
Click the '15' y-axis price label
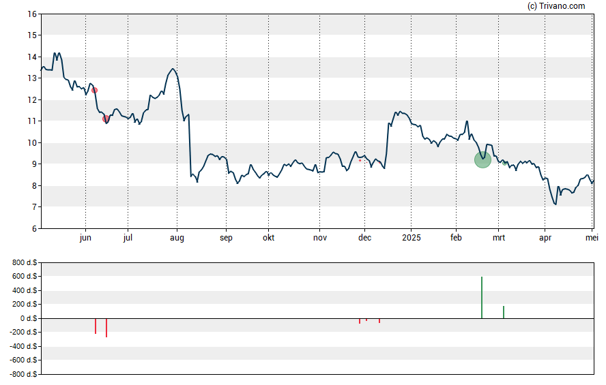[32, 35]
